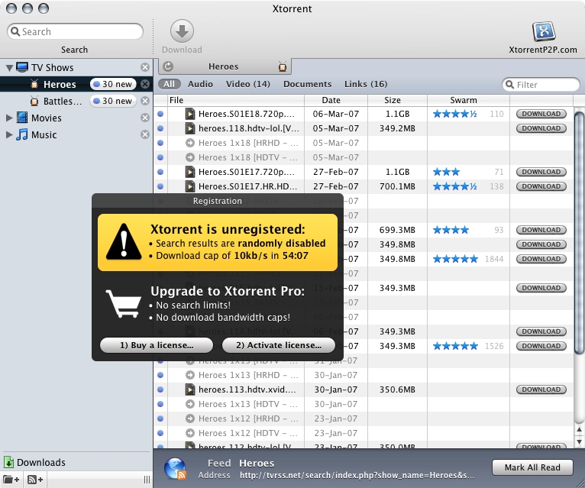Click the Battles feed TV icon

click(34, 101)
